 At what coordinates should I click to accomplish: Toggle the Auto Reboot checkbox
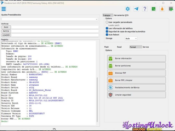[x=107, y=35]
